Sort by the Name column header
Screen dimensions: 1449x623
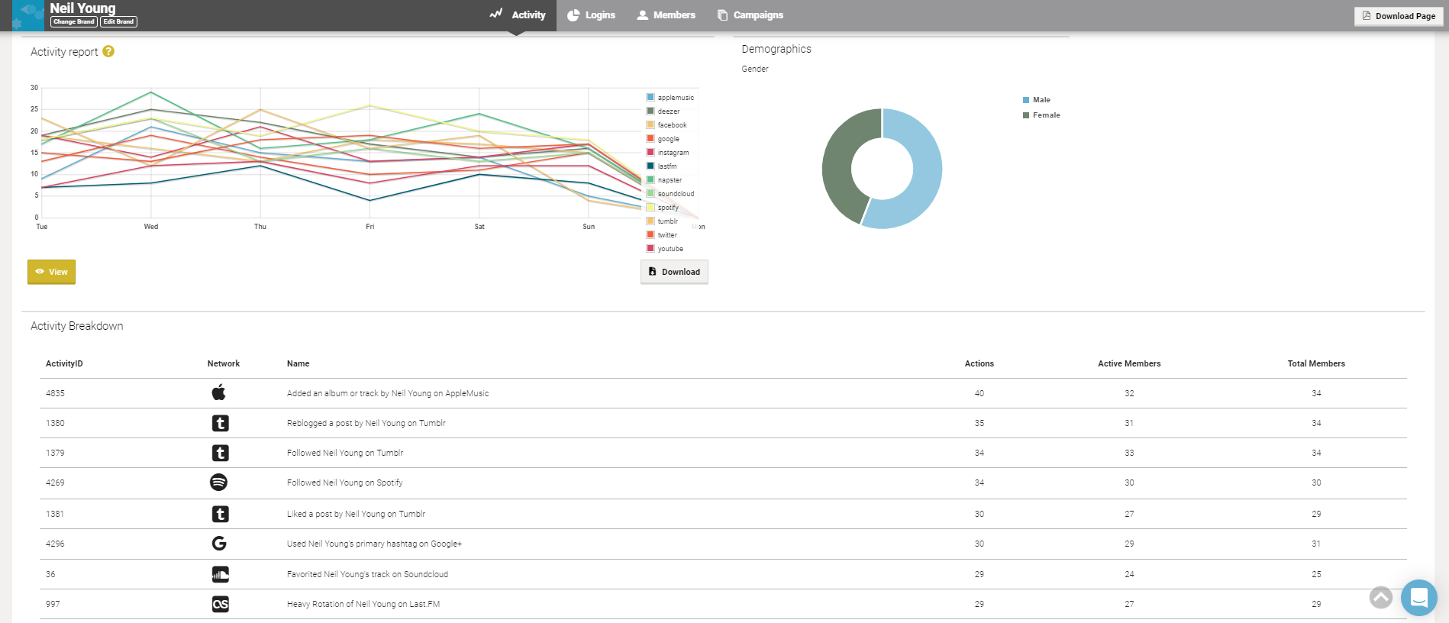(x=299, y=363)
